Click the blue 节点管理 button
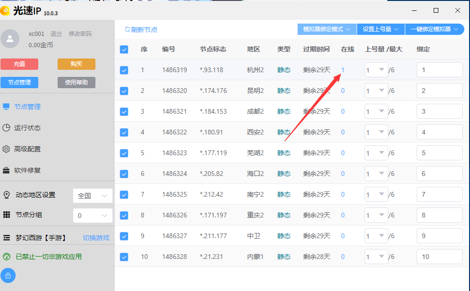The image size is (470, 291). tap(19, 83)
